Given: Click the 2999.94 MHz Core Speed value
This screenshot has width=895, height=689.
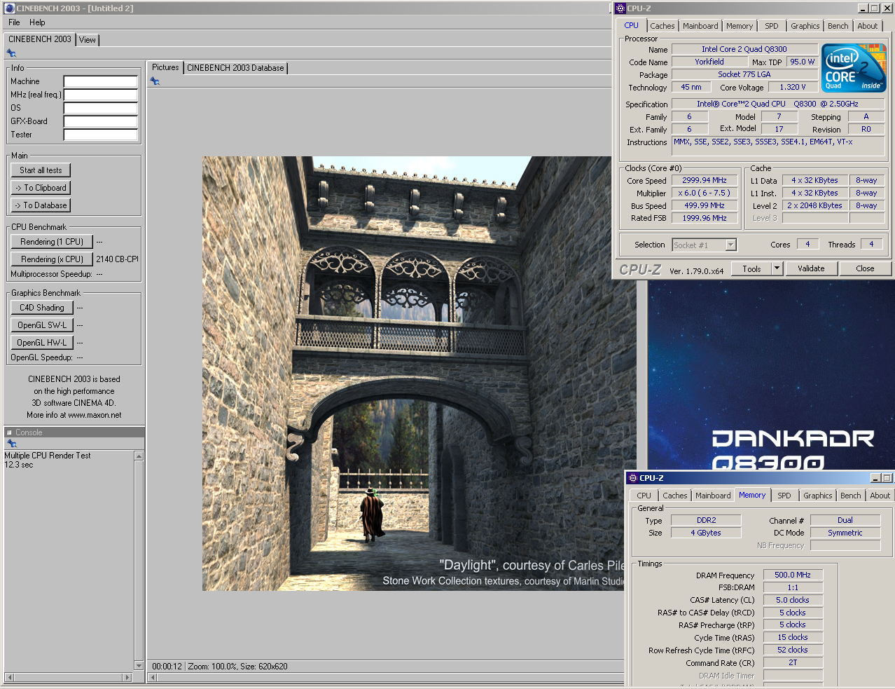Looking at the screenshot, I should 705,180.
